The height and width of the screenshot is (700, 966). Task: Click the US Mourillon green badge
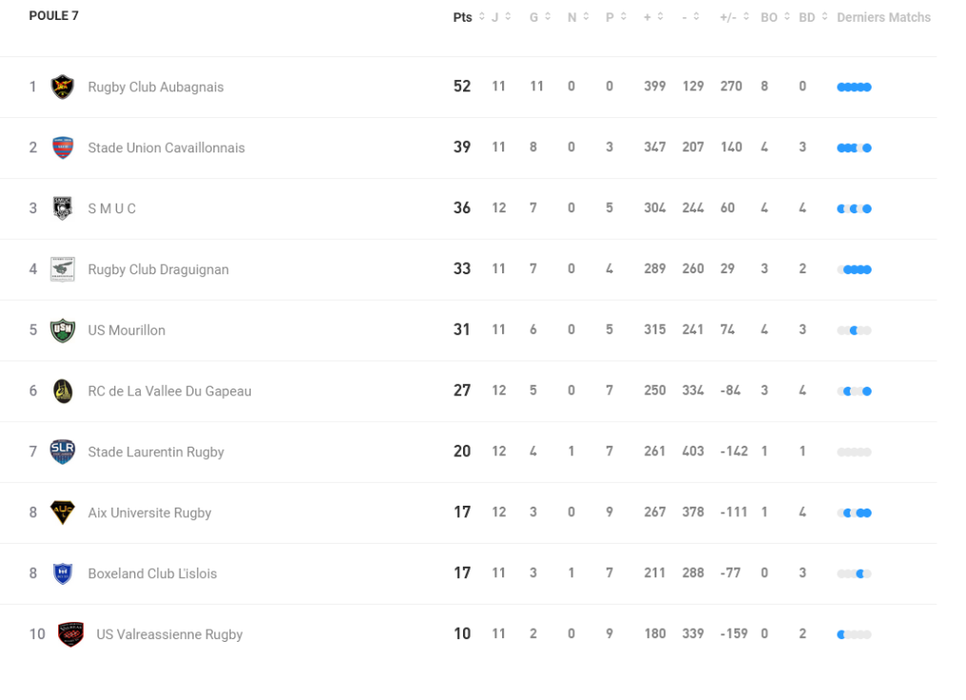(63, 330)
